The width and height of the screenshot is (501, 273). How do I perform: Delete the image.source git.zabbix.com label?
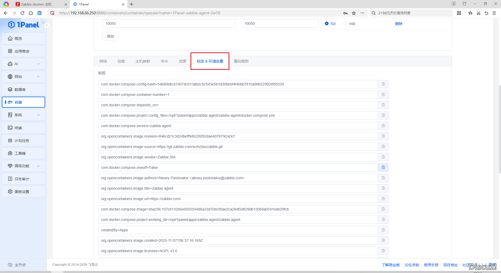pos(383,147)
